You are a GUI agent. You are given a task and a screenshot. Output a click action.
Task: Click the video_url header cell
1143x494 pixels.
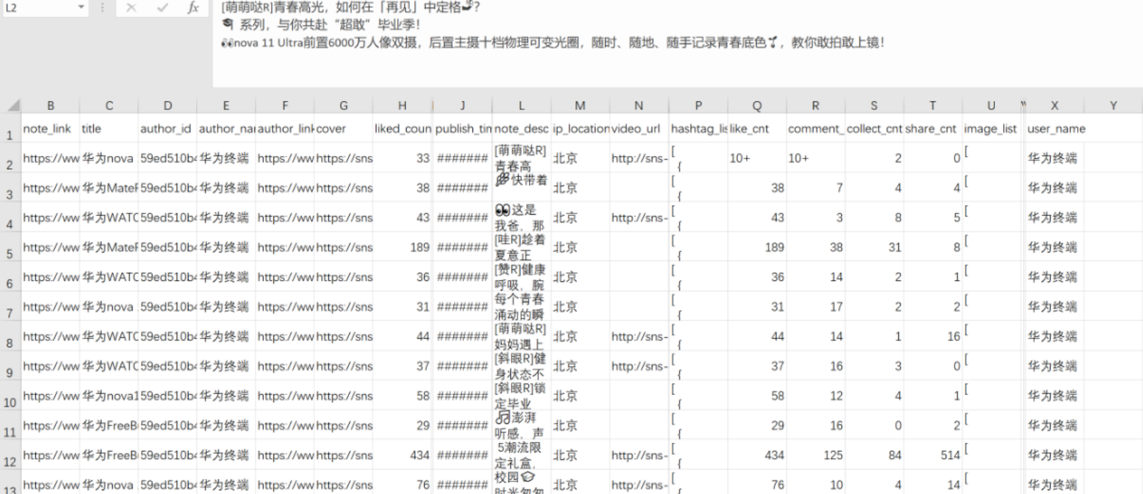point(639,128)
